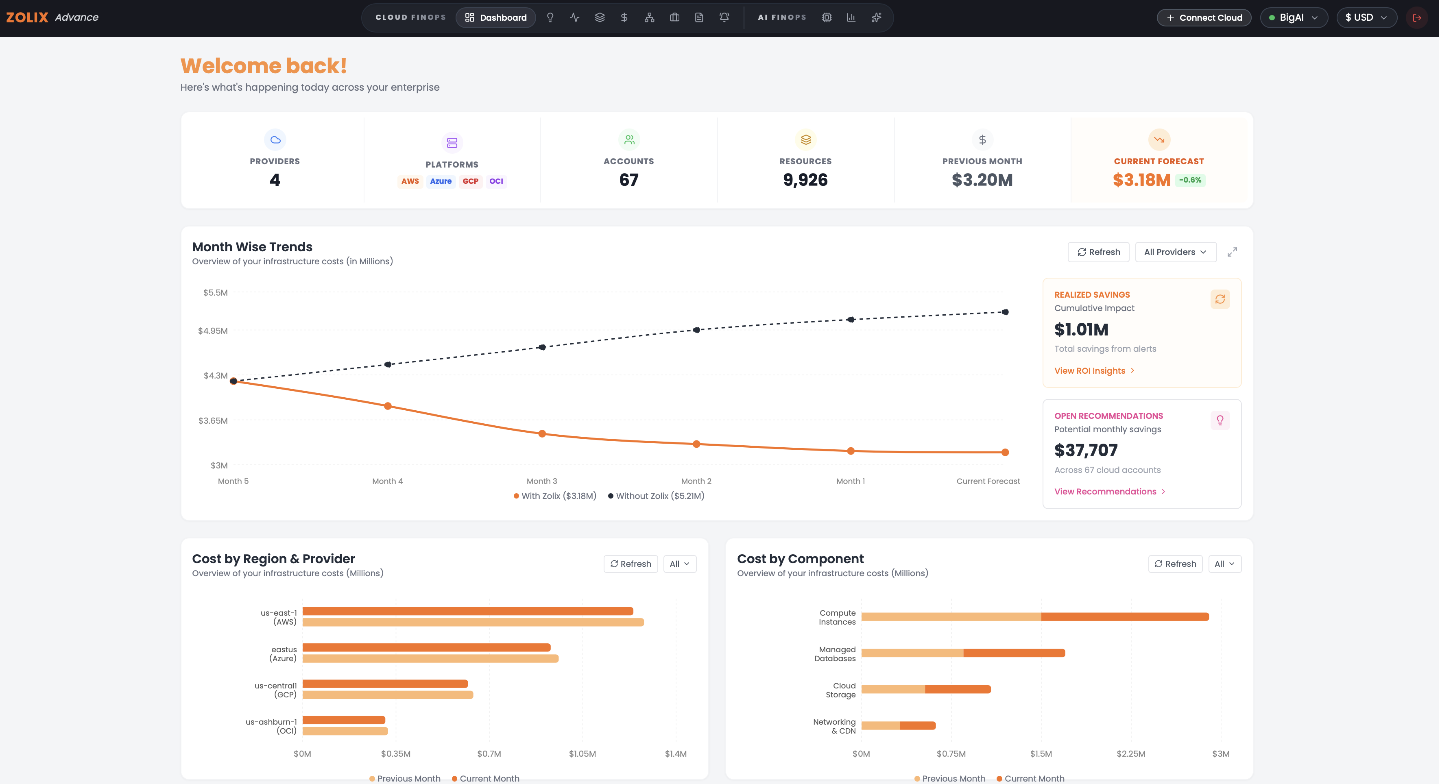Open the alerts bell nav icon
This screenshot has height=784, width=1440.
click(724, 17)
